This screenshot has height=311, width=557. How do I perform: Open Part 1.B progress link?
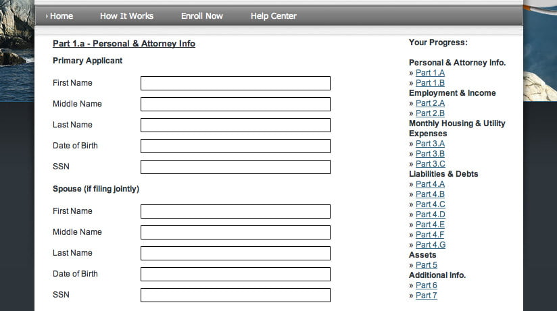point(430,82)
